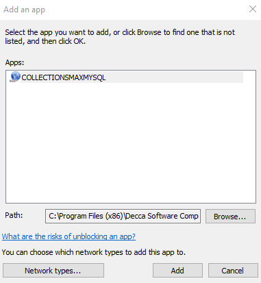This screenshot has height=283, width=261.
Task: Open the risks of unblocking an app link
Action: point(69,236)
